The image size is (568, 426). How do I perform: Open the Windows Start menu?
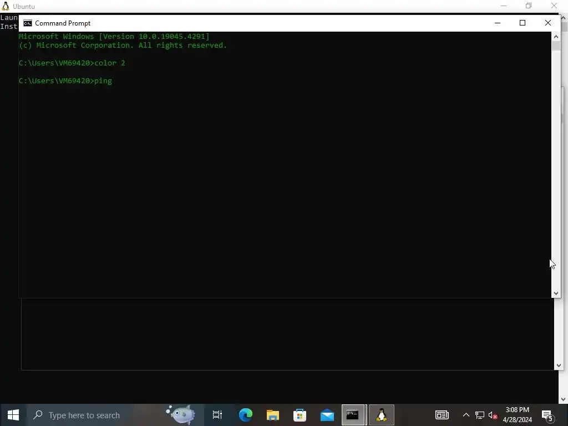coord(13,415)
